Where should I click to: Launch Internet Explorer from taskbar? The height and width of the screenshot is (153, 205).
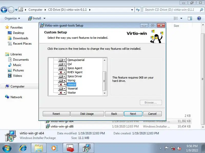point(23,148)
